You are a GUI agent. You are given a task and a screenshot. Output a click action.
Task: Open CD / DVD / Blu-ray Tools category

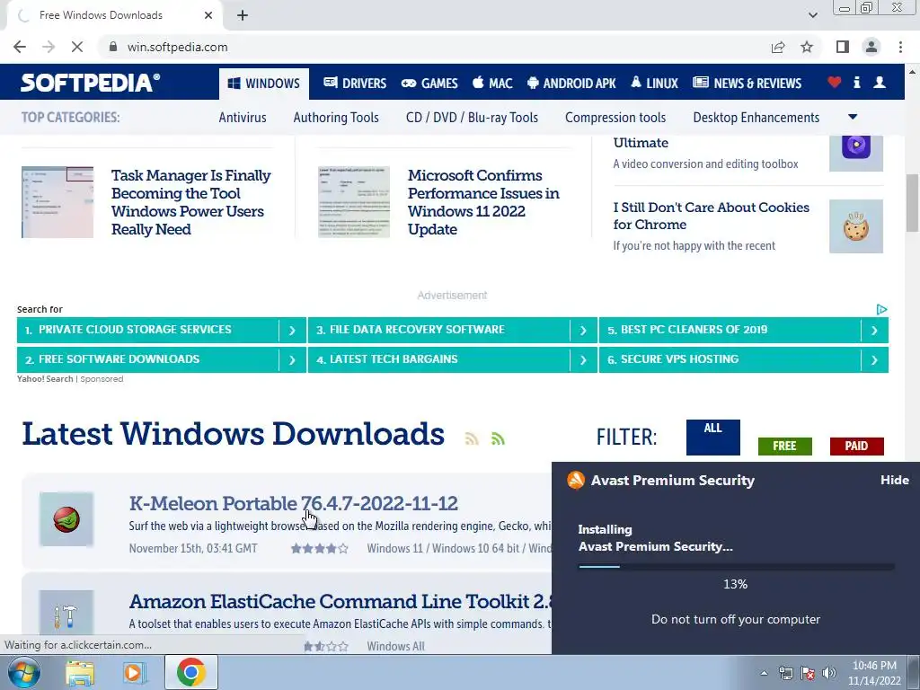472,118
